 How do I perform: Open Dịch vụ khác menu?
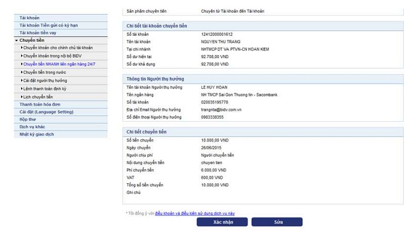[61, 127]
